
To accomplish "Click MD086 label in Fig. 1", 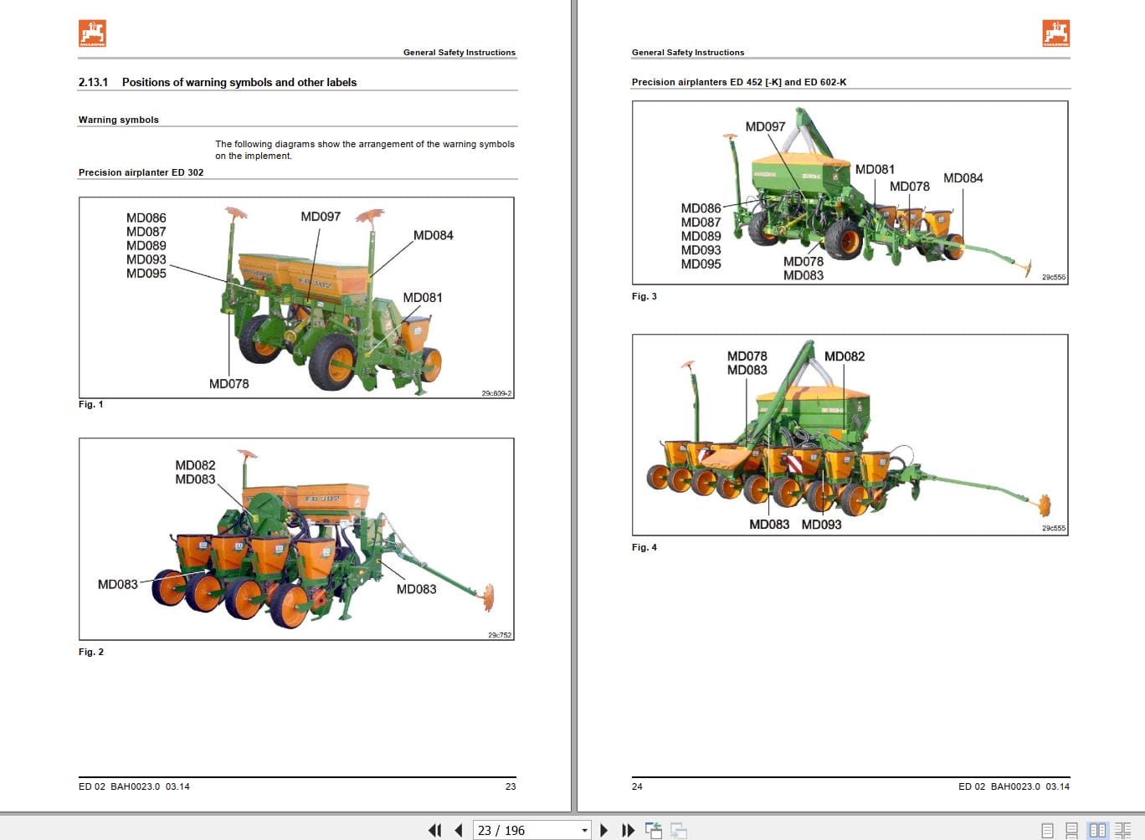I will tap(146, 218).
